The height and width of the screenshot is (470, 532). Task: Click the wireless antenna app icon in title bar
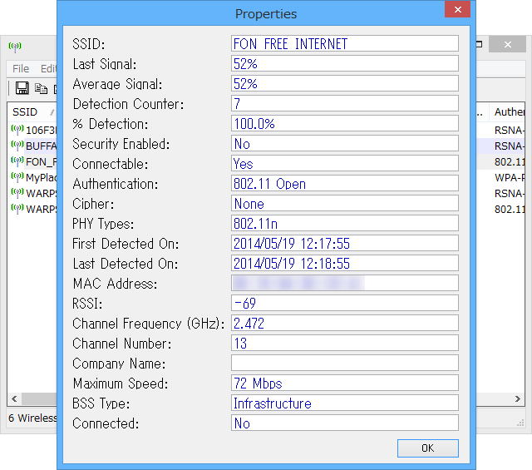tap(15, 47)
